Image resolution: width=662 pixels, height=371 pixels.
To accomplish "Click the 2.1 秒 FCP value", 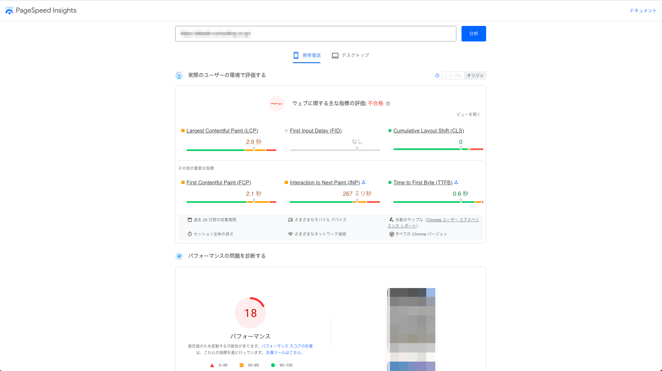I will tap(254, 193).
